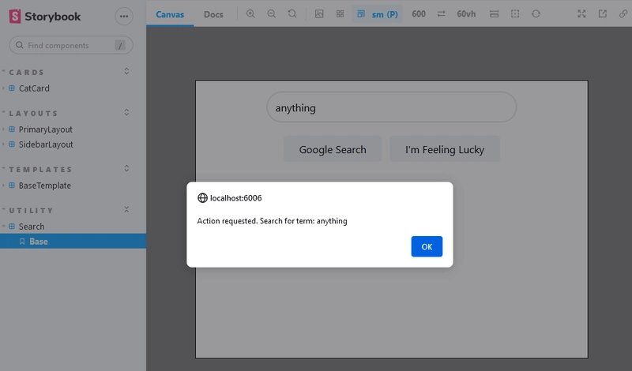Switch to the Canvas tab
Image resolution: width=632 pixels, height=371 pixels.
point(170,14)
